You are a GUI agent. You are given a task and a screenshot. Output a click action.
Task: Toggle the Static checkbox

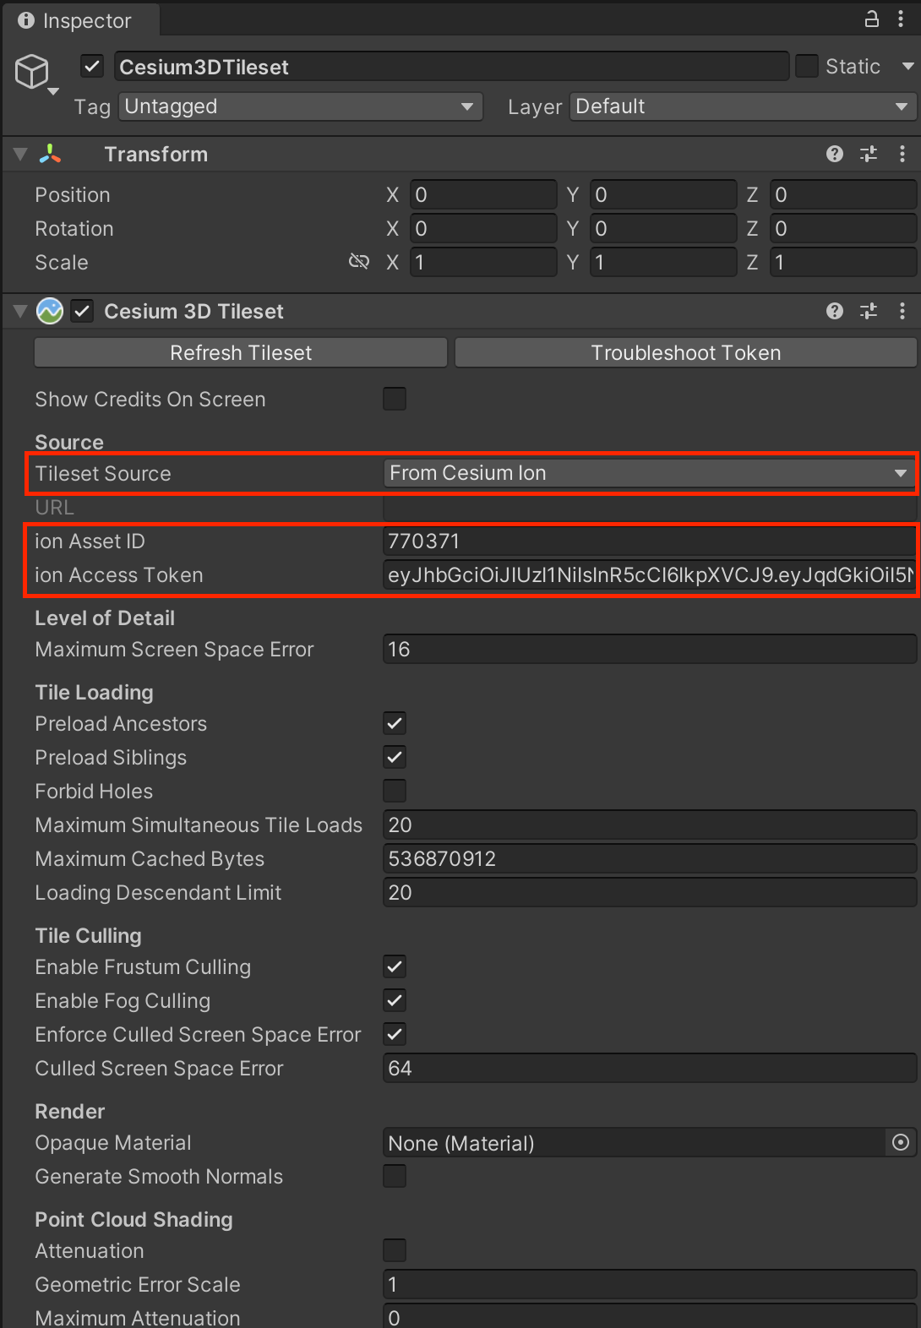(807, 66)
